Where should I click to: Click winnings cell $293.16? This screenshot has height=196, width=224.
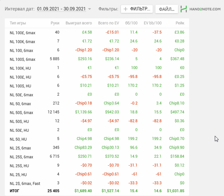coord(85,59)
